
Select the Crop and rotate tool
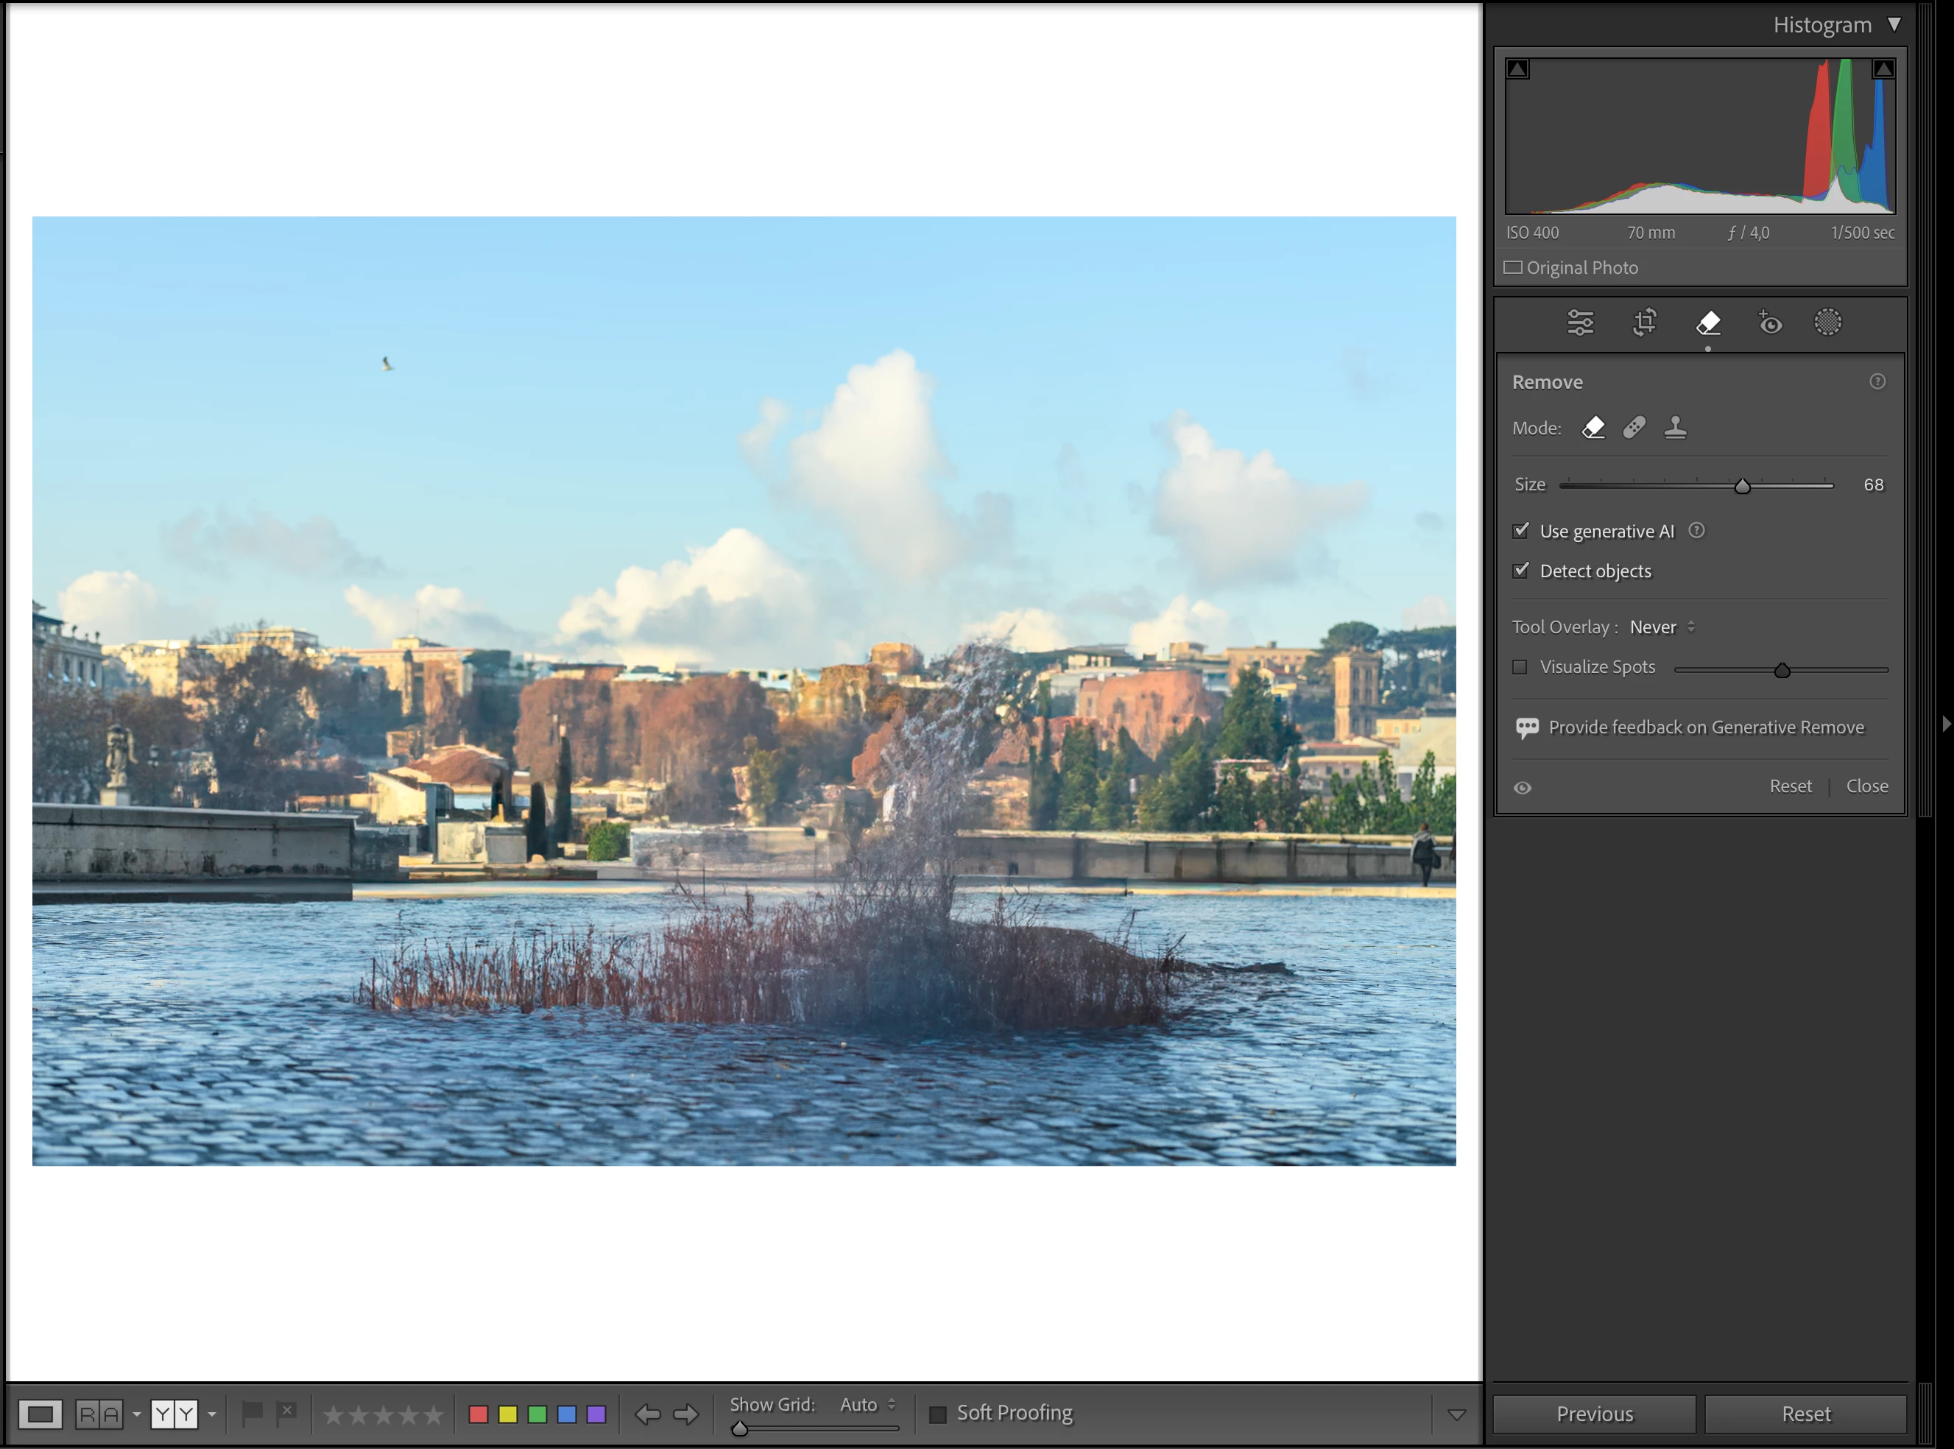coord(1645,322)
